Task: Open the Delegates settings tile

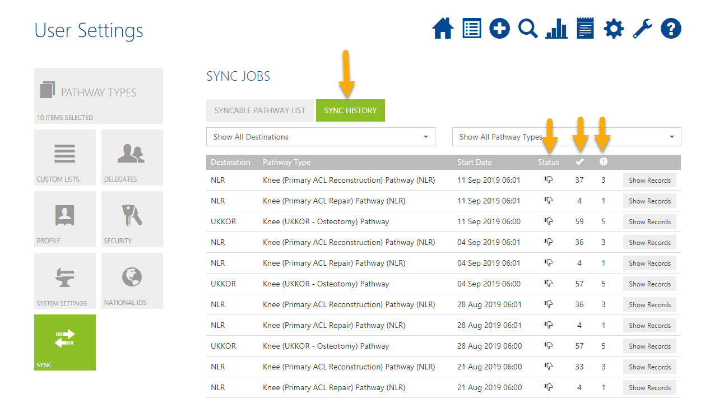Action: [x=132, y=157]
